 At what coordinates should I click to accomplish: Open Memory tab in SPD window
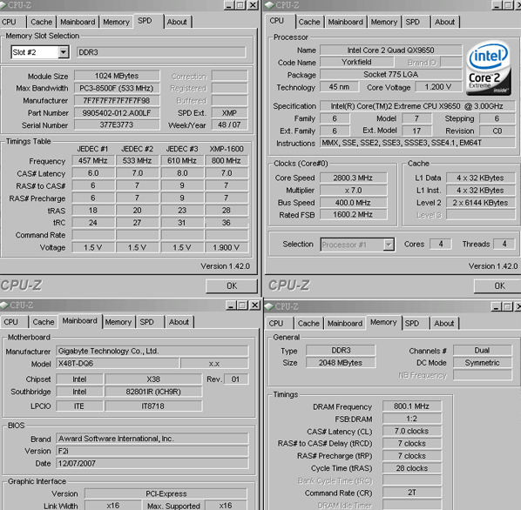[x=116, y=22]
